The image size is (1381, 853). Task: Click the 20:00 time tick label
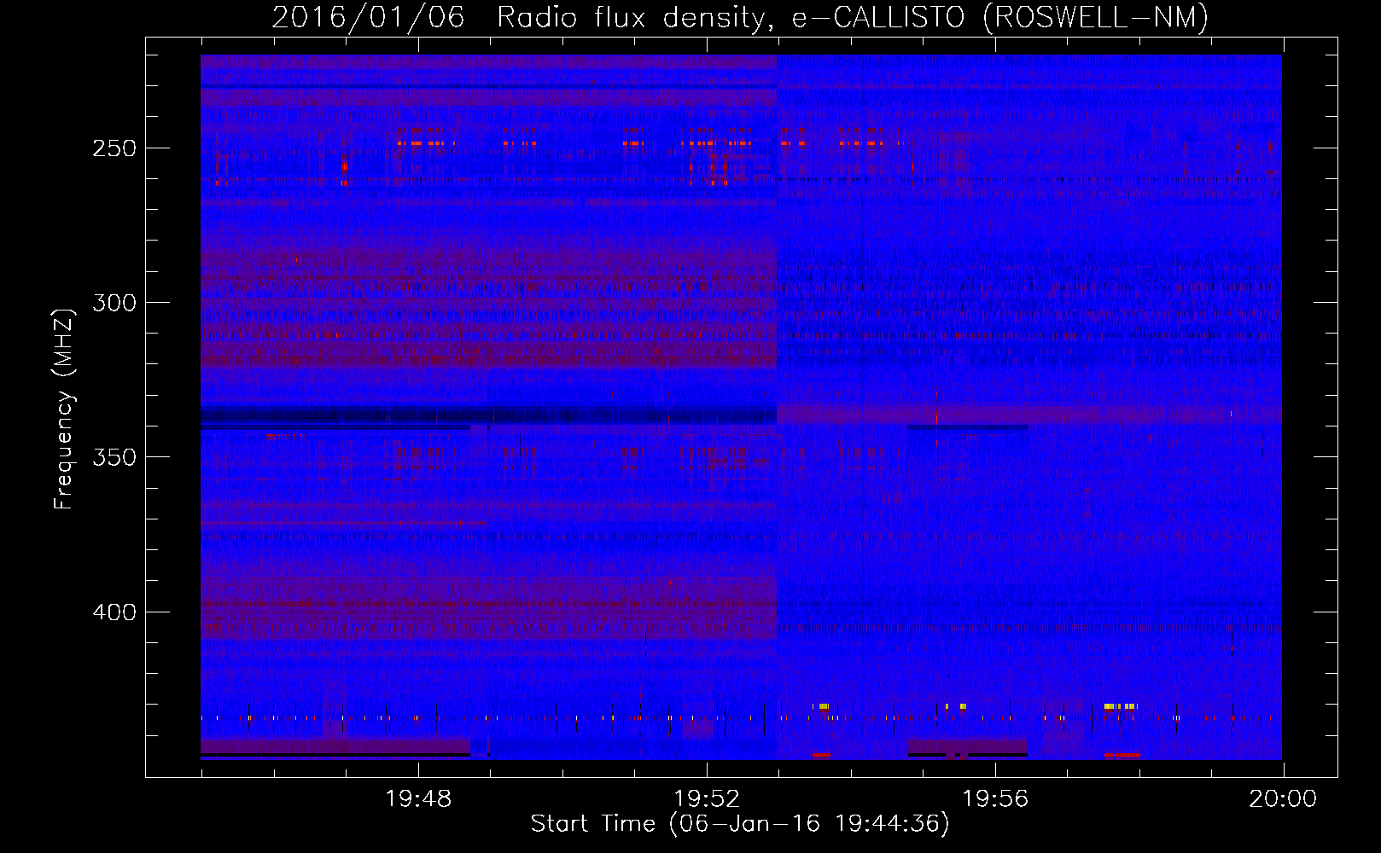(1283, 799)
